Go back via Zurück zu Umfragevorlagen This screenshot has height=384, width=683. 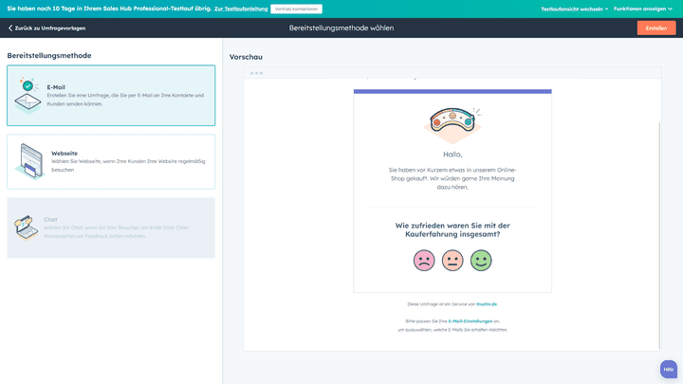pos(47,28)
